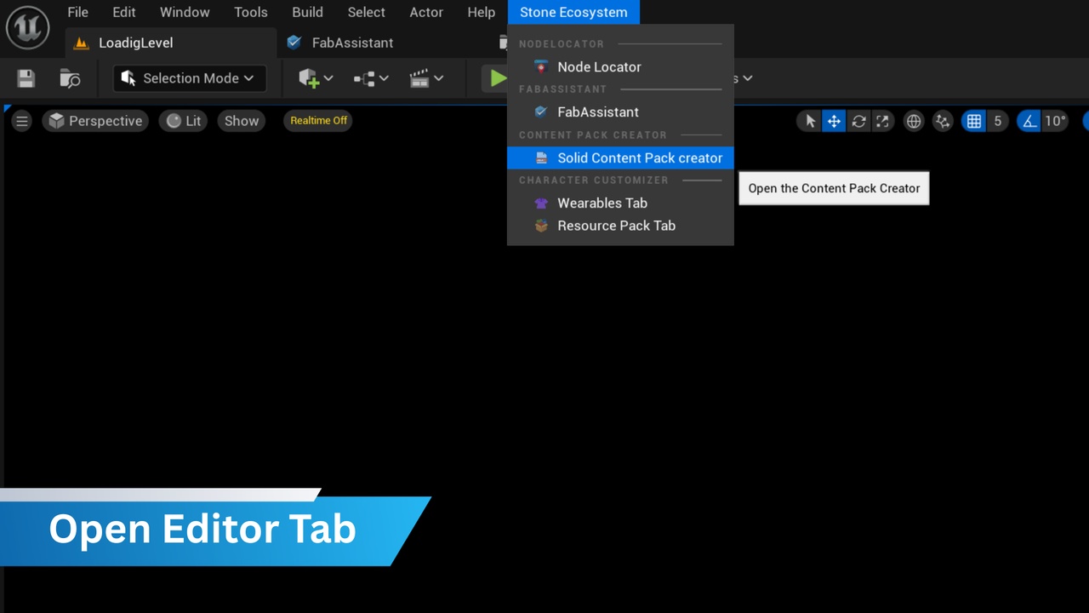This screenshot has height=613, width=1089.
Task: Expand the Blueprints dropdown arrow
Action: pos(384,78)
